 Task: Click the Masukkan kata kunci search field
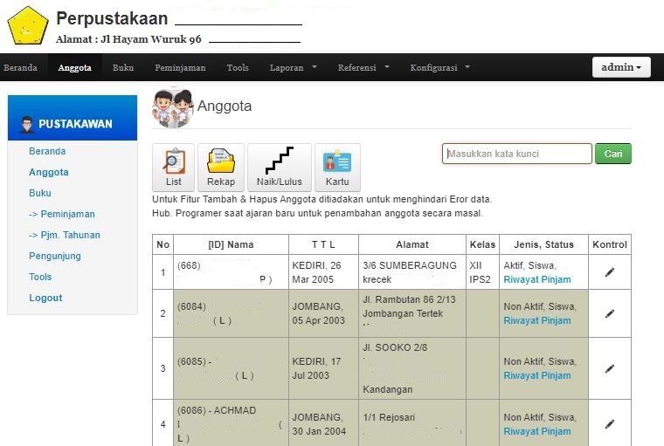click(516, 154)
